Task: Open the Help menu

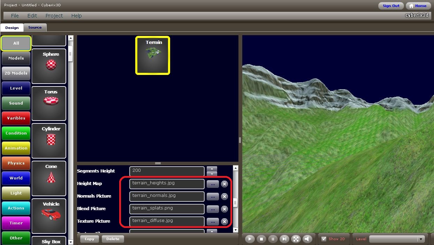Action: click(x=76, y=16)
